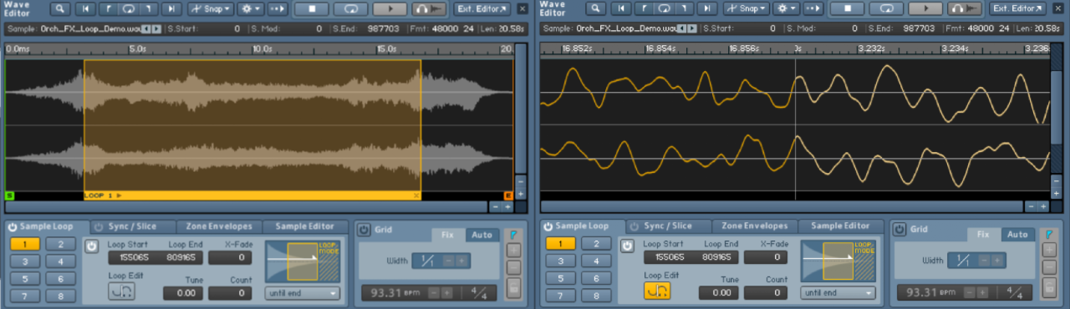Jump to sample end in right Wave Editor
1070x309 pixels.
pos(706,8)
